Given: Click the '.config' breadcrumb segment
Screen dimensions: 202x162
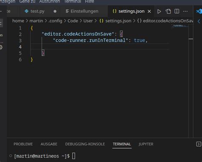Looking at the screenshot, I should tap(55, 21).
